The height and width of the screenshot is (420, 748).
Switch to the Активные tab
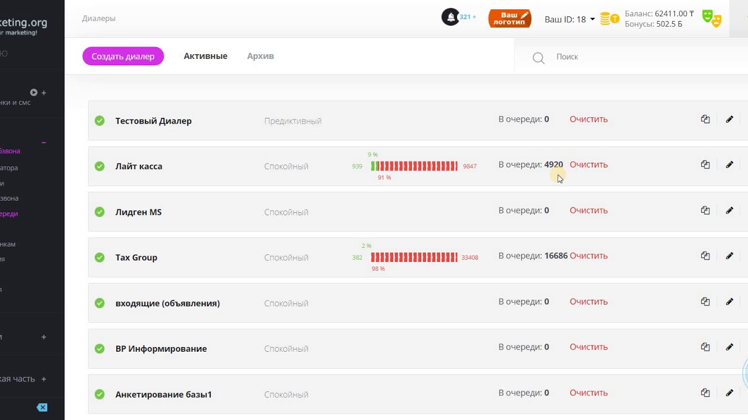pyautogui.click(x=206, y=56)
